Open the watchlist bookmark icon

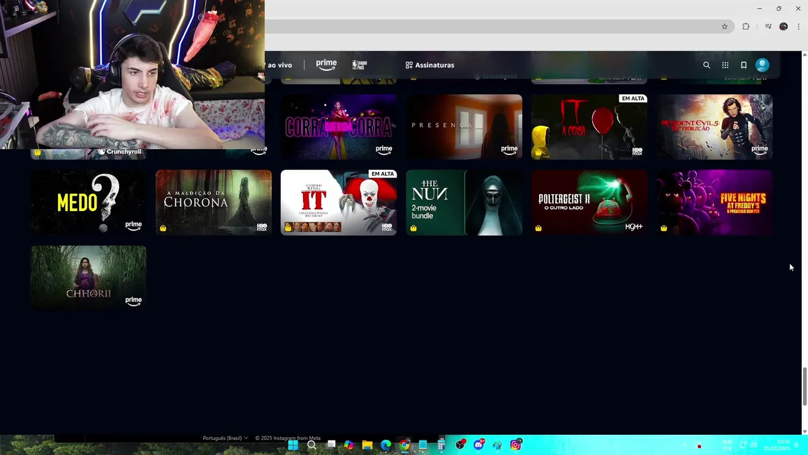point(744,65)
